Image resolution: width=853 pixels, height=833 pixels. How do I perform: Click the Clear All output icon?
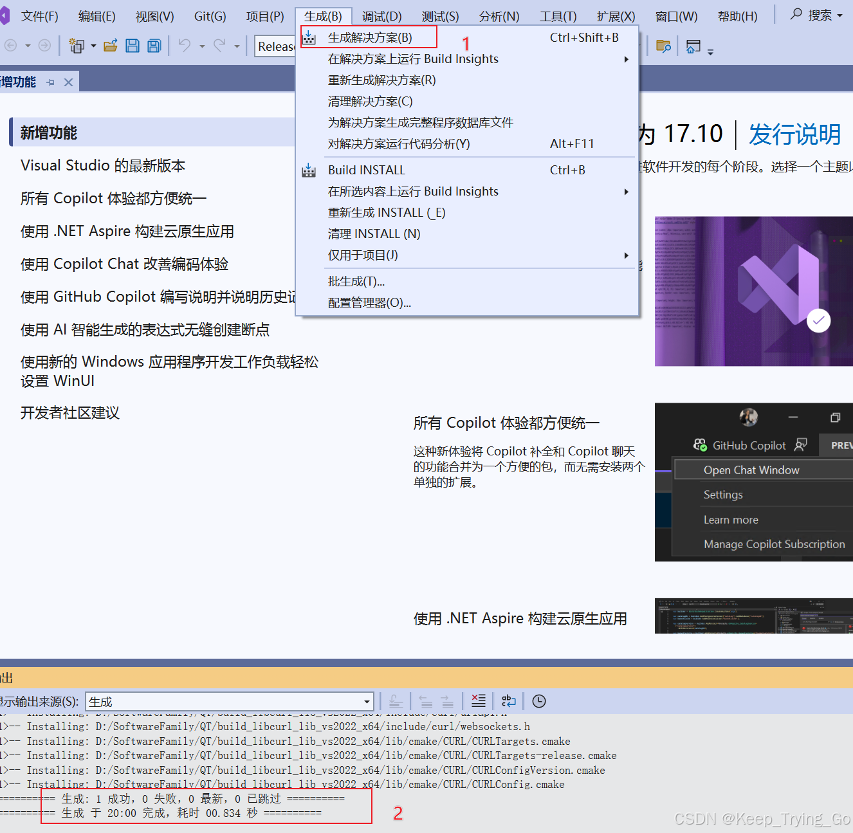click(x=479, y=701)
